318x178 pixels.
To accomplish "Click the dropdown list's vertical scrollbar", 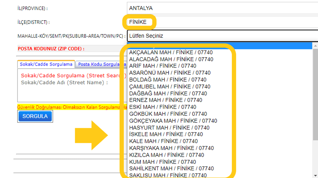I will [315, 94].
